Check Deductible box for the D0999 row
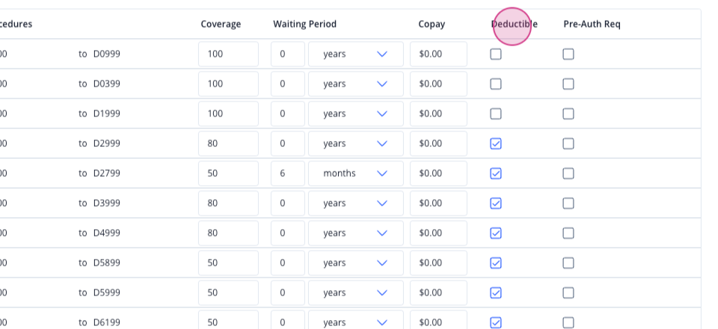 (x=495, y=54)
